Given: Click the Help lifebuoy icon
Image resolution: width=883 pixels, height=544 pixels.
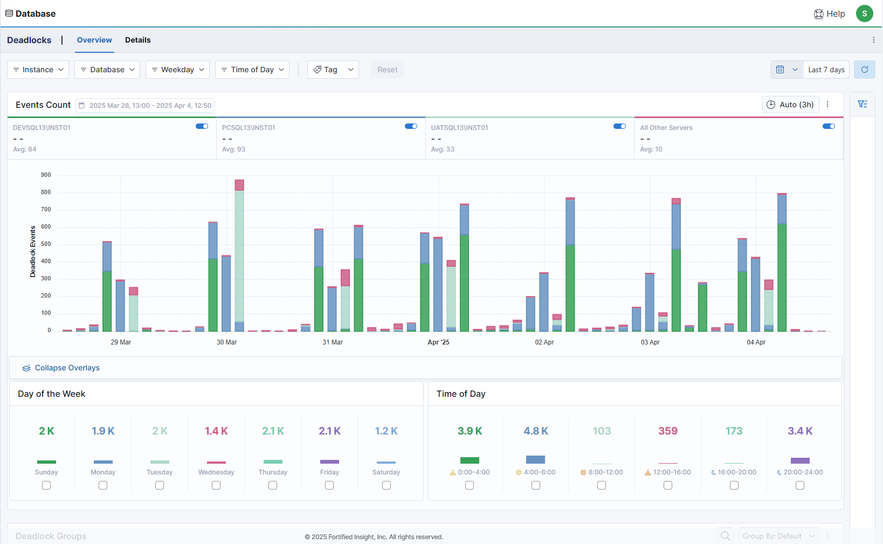Looking at the screenshot, I should tap(819, 13).
